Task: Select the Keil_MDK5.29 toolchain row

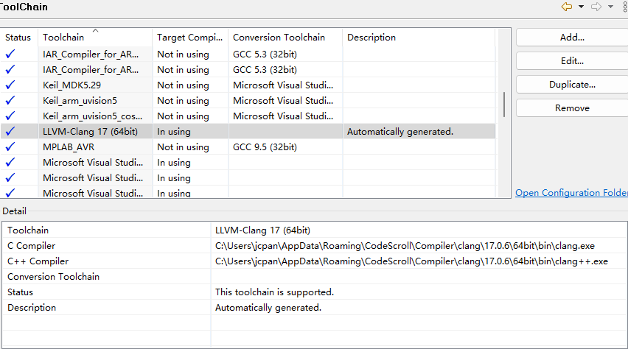Action: click(248, 85)
